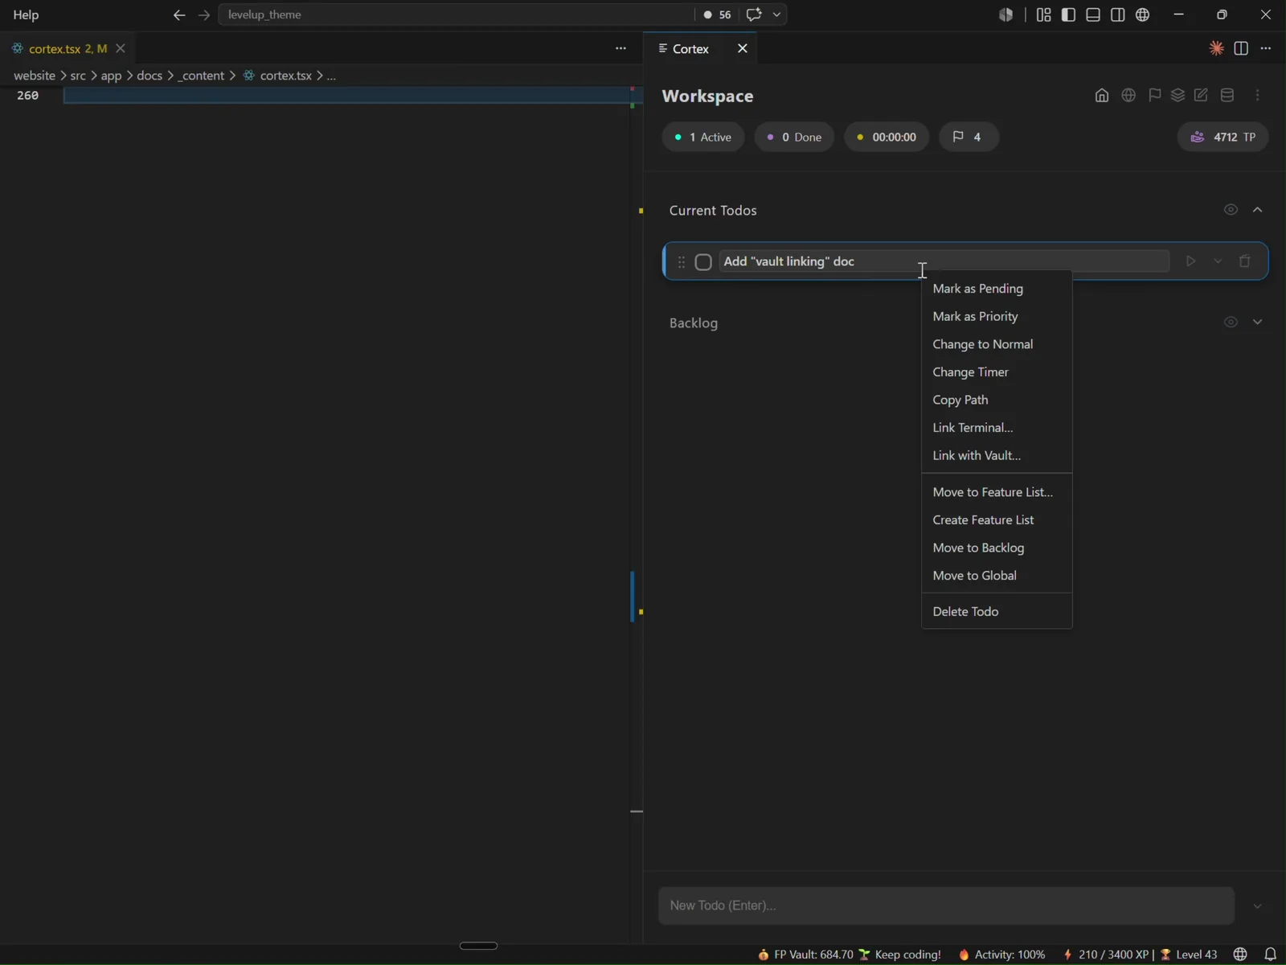Choose Create Feature List
This screenshot has width=1286, height=965.
997,520
